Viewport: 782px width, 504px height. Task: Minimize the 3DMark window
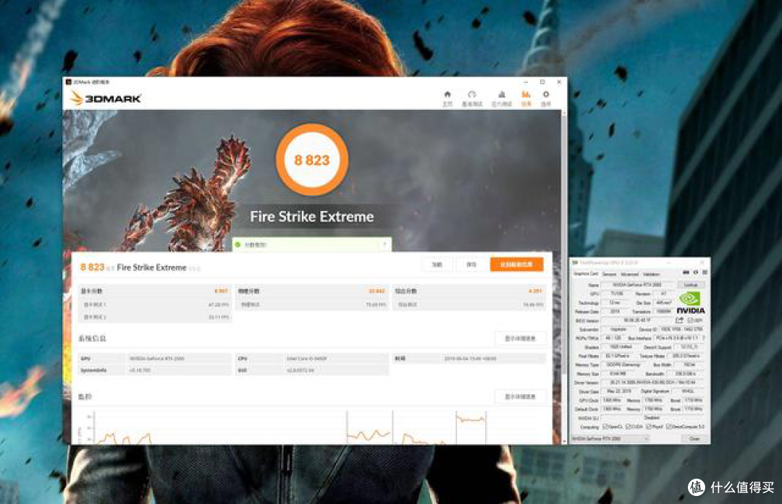526,82
